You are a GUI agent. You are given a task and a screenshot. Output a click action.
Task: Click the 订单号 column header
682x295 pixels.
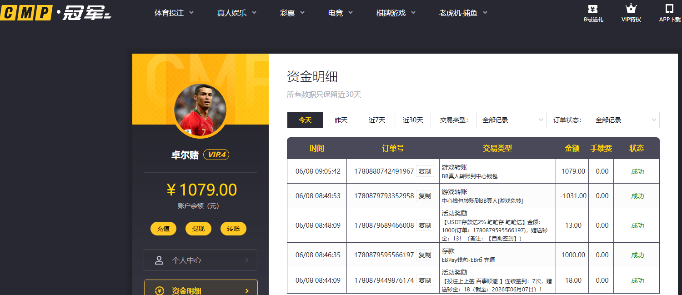pyautogui.click(x=393, y=148)
